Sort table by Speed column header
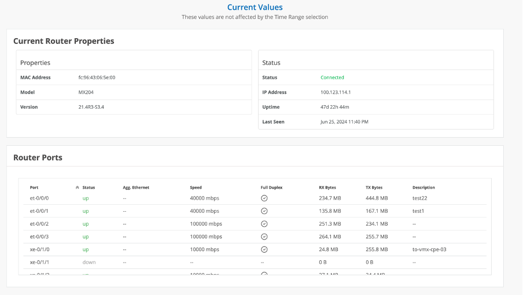Screen dimensions: 523x295 tap(196, 187)
